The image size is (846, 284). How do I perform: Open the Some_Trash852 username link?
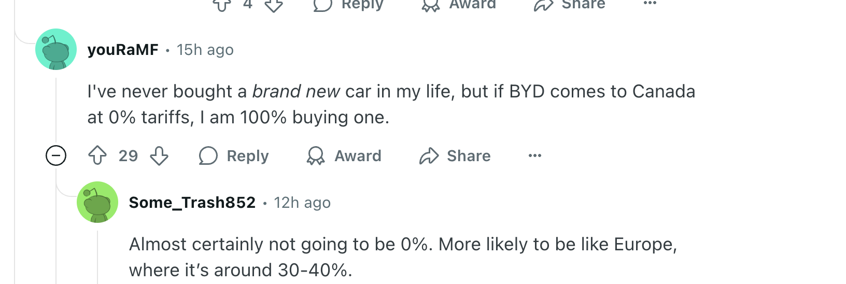point(192,203)
